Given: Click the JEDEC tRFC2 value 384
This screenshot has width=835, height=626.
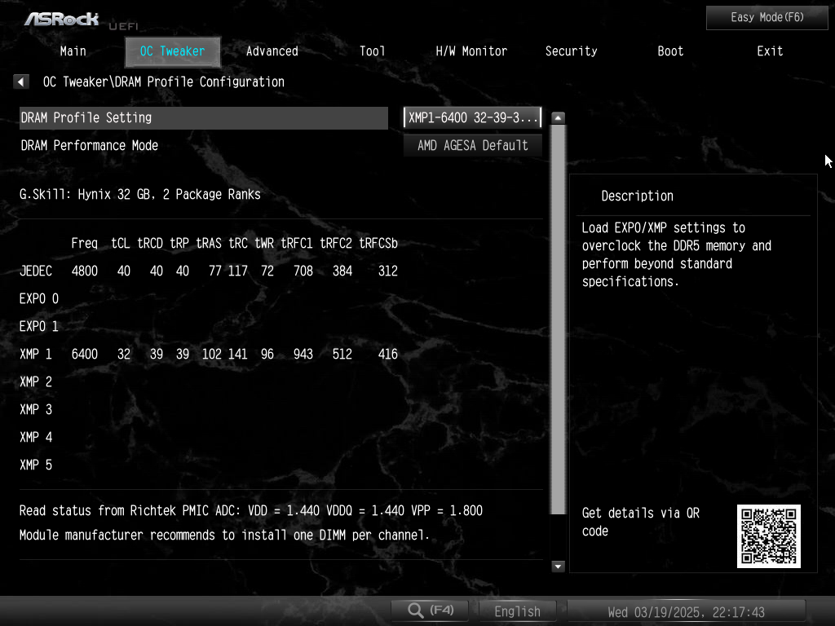Looking at the screenshot, I should tap(342, 271).
